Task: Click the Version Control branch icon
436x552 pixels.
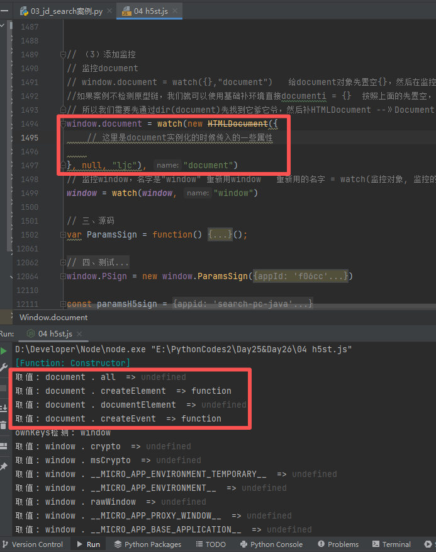Action: (5, 544)
